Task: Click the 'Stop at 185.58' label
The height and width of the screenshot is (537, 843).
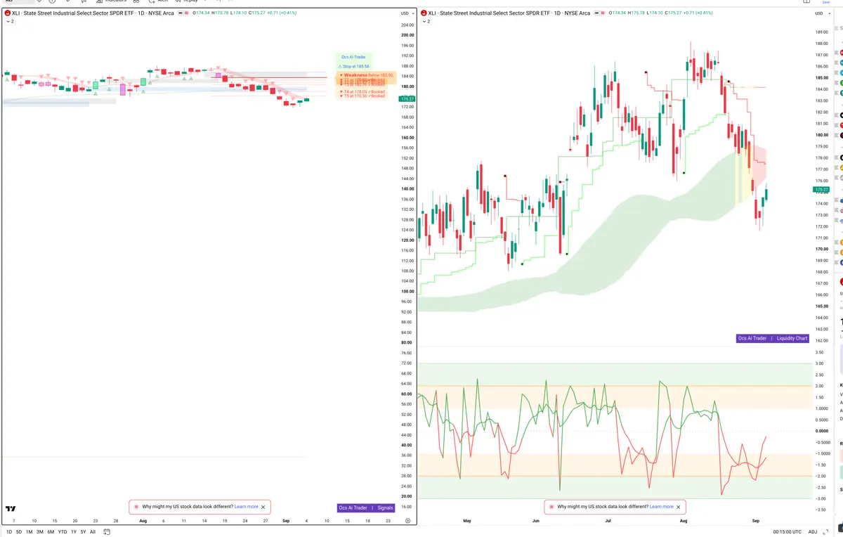Action: 354,66
